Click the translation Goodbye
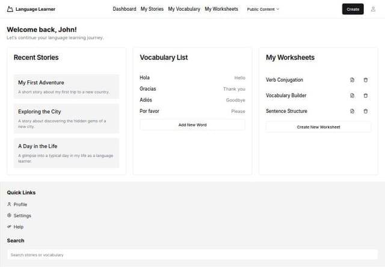The width and height of the screenshot is (385, 267). (x=235, y=100)
